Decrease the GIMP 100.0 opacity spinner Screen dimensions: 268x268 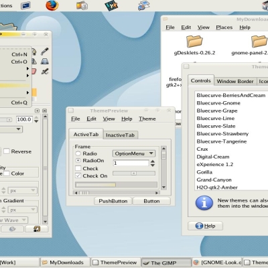36,121
